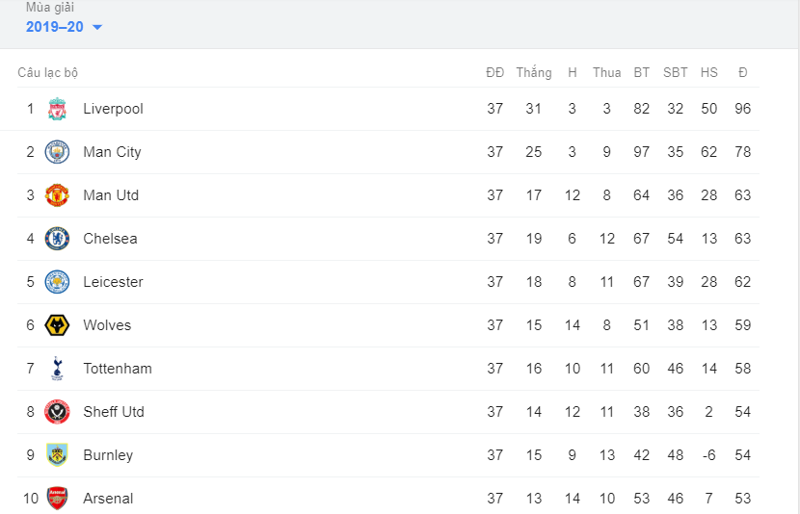
Task: Click the HS column header
Action: point(708,72)
